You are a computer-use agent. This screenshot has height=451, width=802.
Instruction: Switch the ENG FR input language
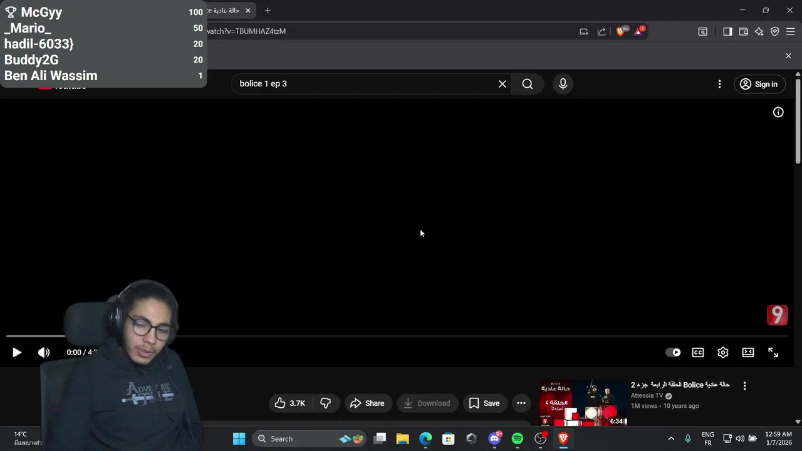708,439
